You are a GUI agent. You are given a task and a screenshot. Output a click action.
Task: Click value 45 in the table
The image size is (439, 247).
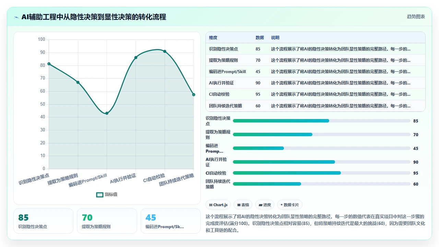point(258,72)
